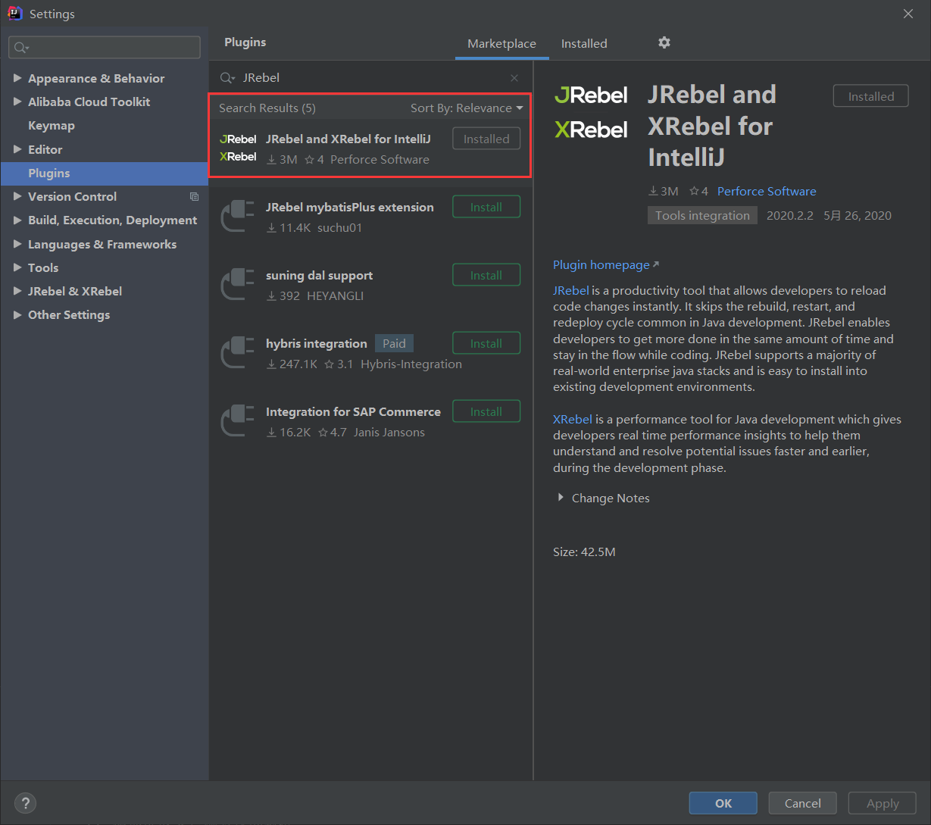Viewport: 931px width, 825px height.
Task: Click plug icon for suning dal support
Action: 238,284
